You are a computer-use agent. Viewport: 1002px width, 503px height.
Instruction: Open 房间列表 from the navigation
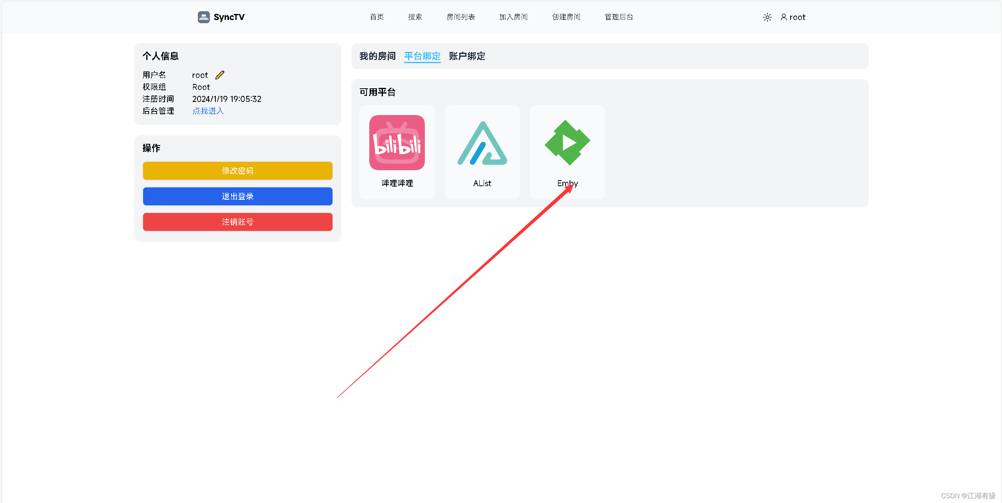[460, 17]
